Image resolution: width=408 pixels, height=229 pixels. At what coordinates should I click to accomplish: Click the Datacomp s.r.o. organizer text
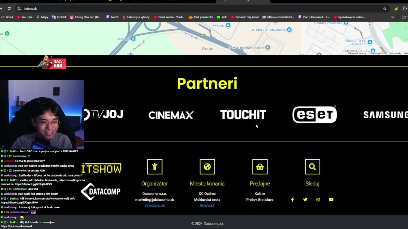pos(155,194)
